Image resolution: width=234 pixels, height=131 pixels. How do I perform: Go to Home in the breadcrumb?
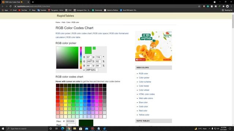coord(58,23)
